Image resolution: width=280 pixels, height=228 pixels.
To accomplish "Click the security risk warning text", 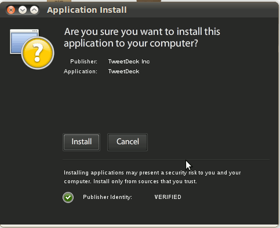I will click(x=152, y=177).
